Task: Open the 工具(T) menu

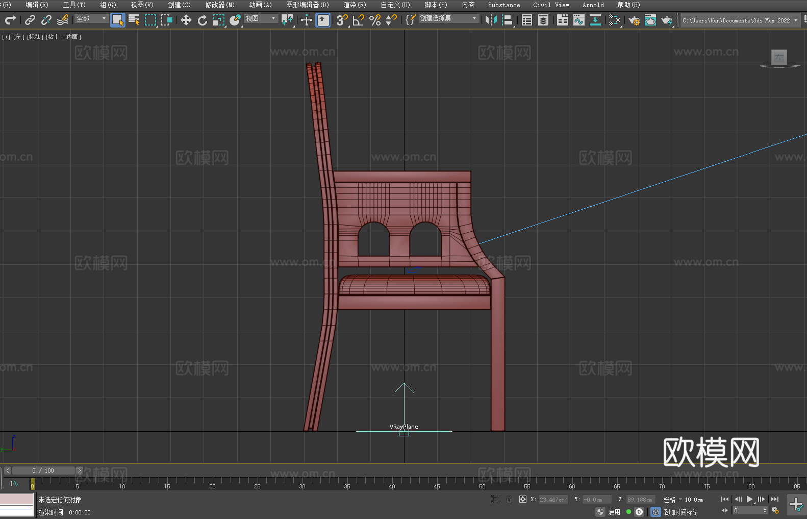Action: tap(74, 5)
